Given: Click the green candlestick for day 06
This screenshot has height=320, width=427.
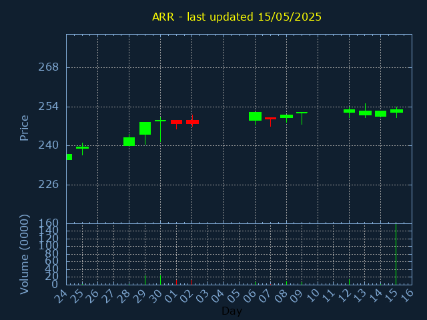Looking at the screenshot, I should click(255, 116).
